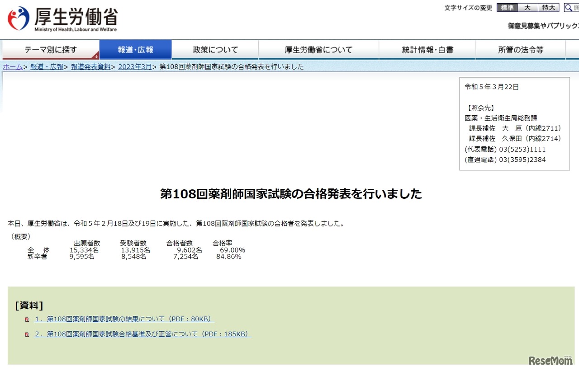Viewport: 579px width, 371px height.
Task: Click inside the search input field
Action: (x=576, y=7)
